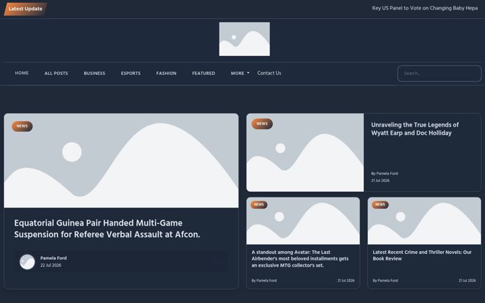
Task: Click the Crime Thriller Novels thumbnail
Action: coord(424,221)
